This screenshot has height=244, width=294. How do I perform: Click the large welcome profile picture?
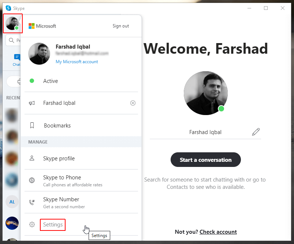[x=205, y=93]
